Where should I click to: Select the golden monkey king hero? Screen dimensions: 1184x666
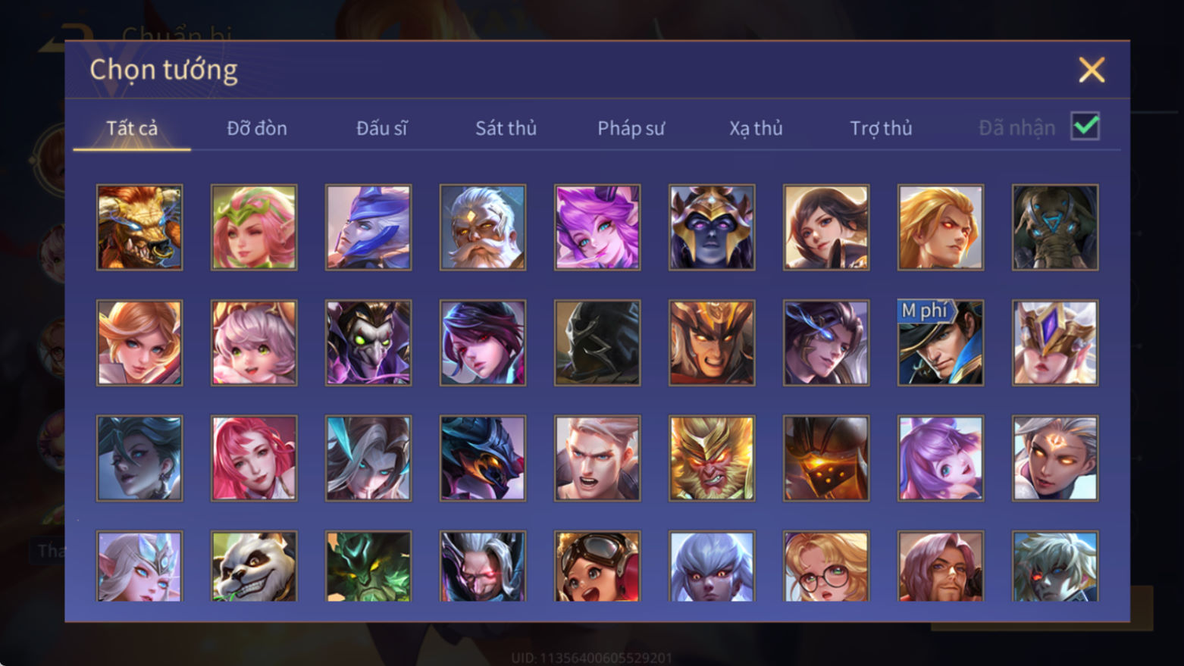[712, 458]
